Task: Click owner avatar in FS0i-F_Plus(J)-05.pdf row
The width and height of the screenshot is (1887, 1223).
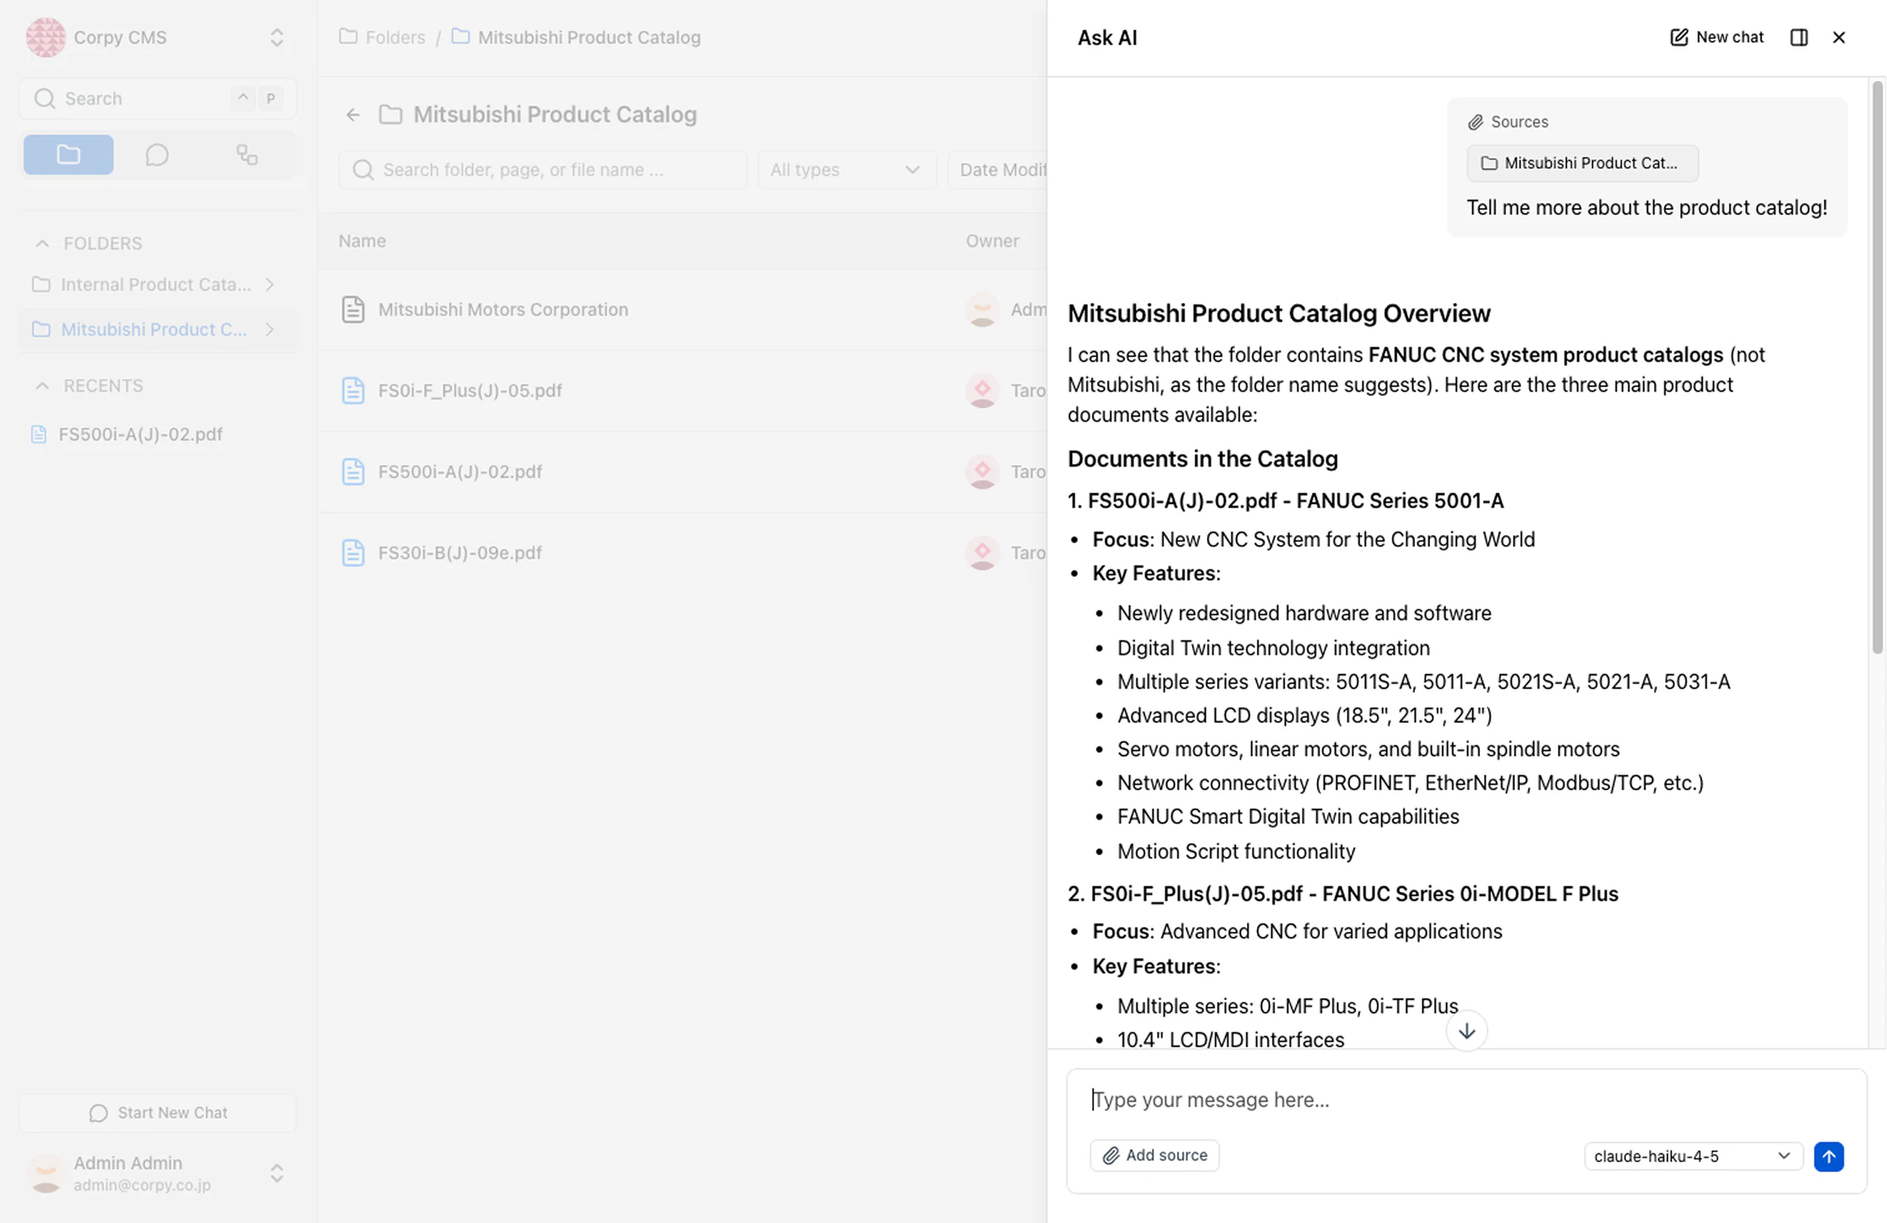Action: [x=982, y=390]
